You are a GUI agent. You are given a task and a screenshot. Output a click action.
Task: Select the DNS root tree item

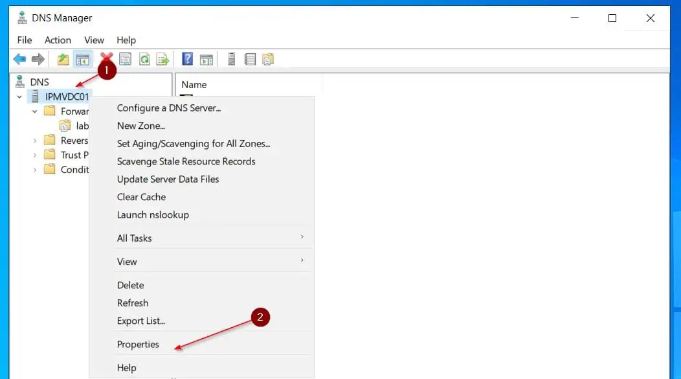pos(39,82)
